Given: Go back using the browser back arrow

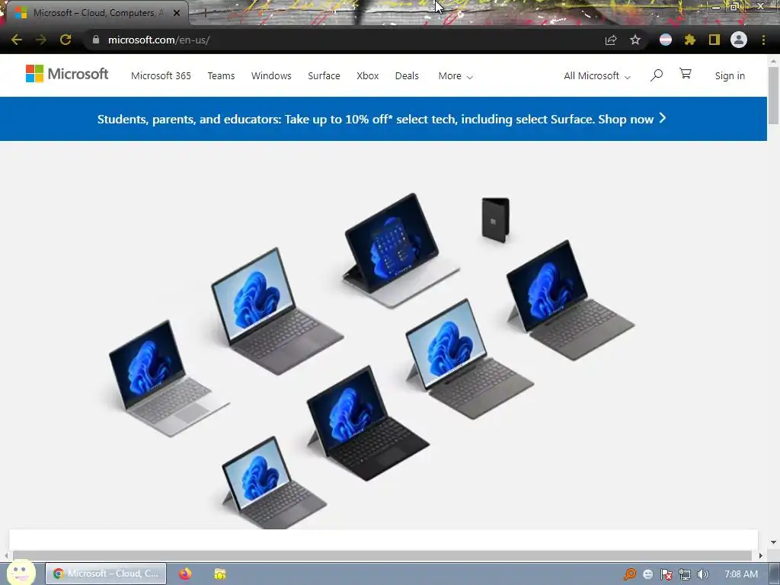Looking at the screenshot, I should (17, 40).
